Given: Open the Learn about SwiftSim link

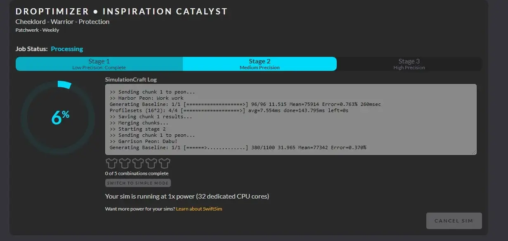Looking at the screenshot, I should tap(199, 209).
